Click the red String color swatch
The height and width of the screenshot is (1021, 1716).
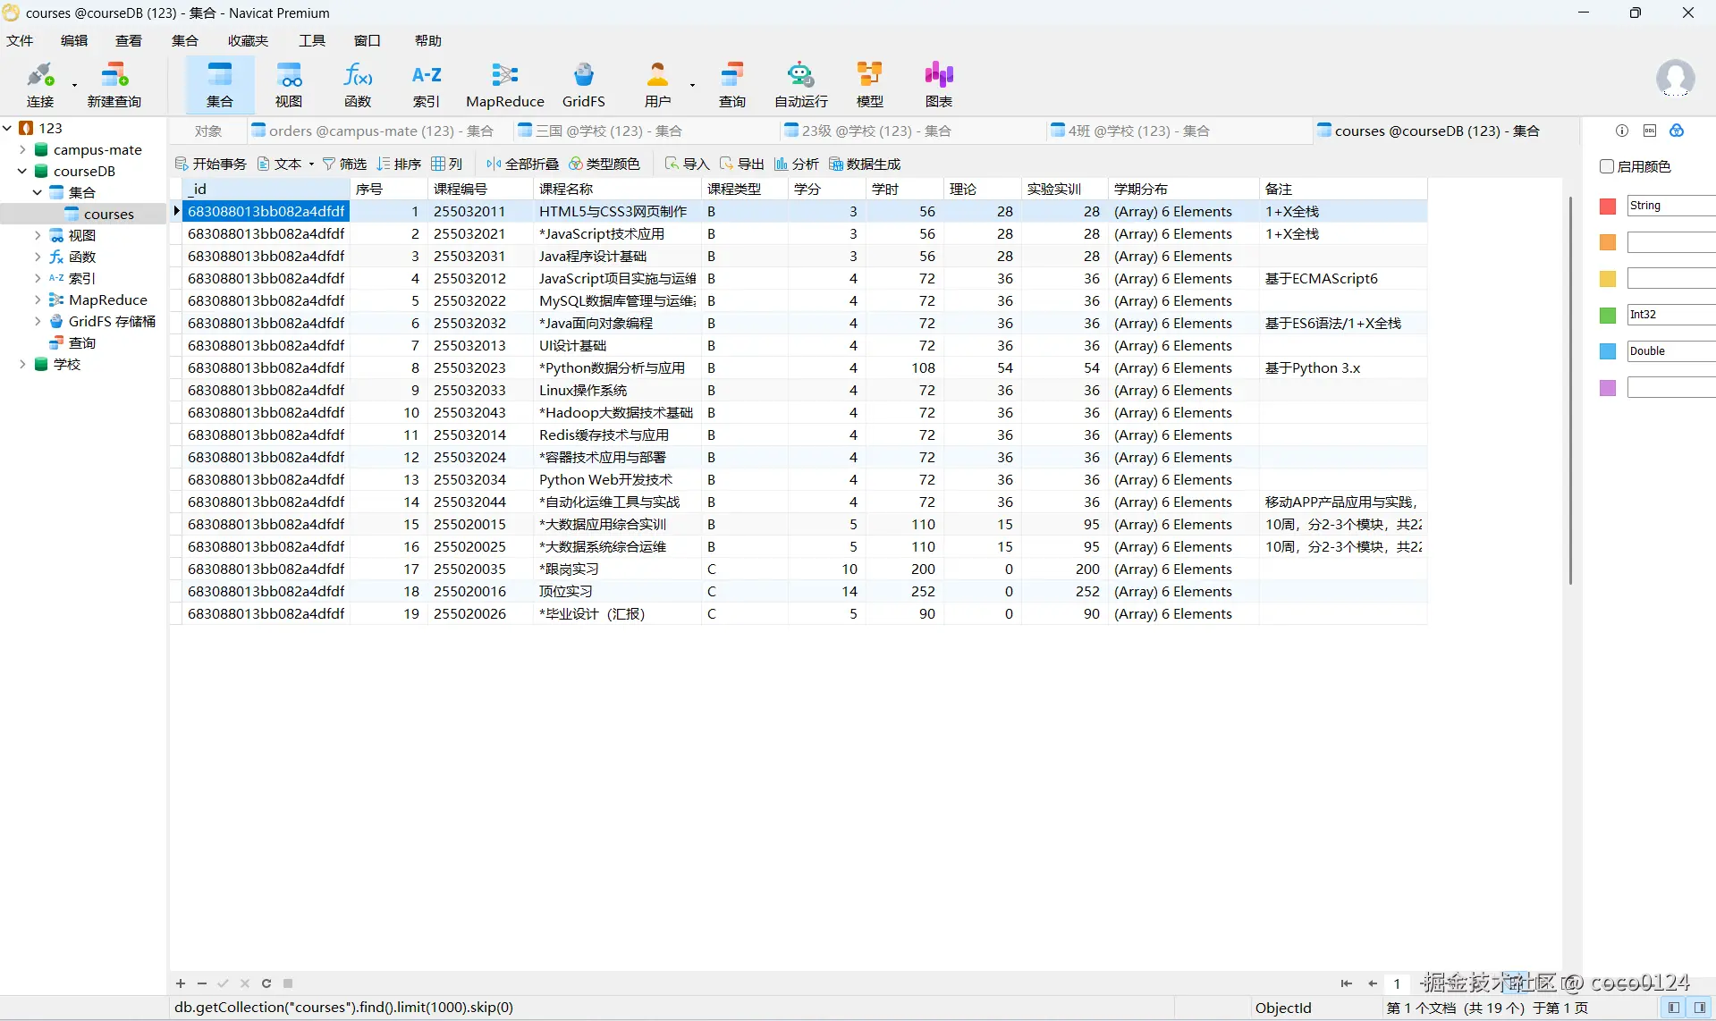tap(1608, 207)
